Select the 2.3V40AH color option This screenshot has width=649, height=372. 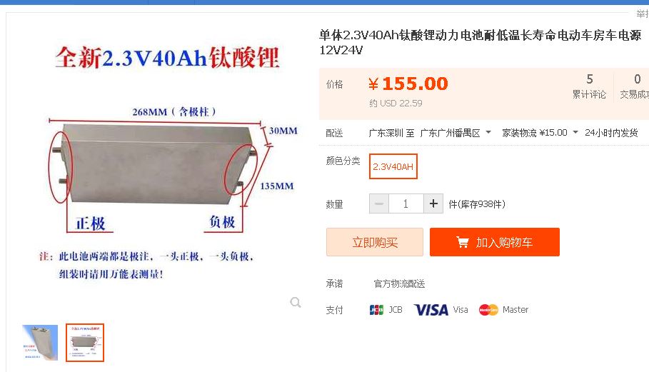[x=393, y=166]
